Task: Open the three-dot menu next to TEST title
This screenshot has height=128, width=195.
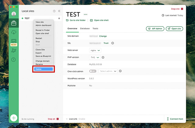Action: pos(86,14)
